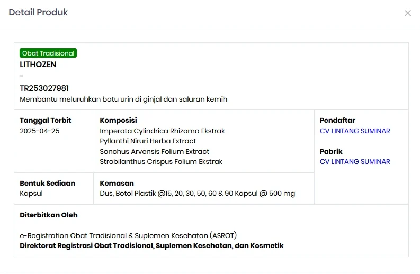Image resolution: width=420 pixels, height=274 pixels.
Task: Select Sonchus Arvensis Folium Extract ingredient
Action: coord(155,152)
